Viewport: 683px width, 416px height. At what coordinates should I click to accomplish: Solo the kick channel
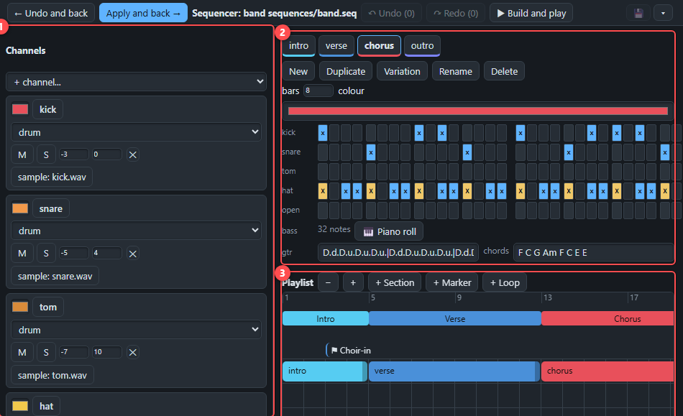46,154
